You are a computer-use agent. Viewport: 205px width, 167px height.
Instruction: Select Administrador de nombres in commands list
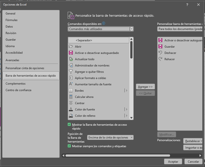[x=99, y=65]
